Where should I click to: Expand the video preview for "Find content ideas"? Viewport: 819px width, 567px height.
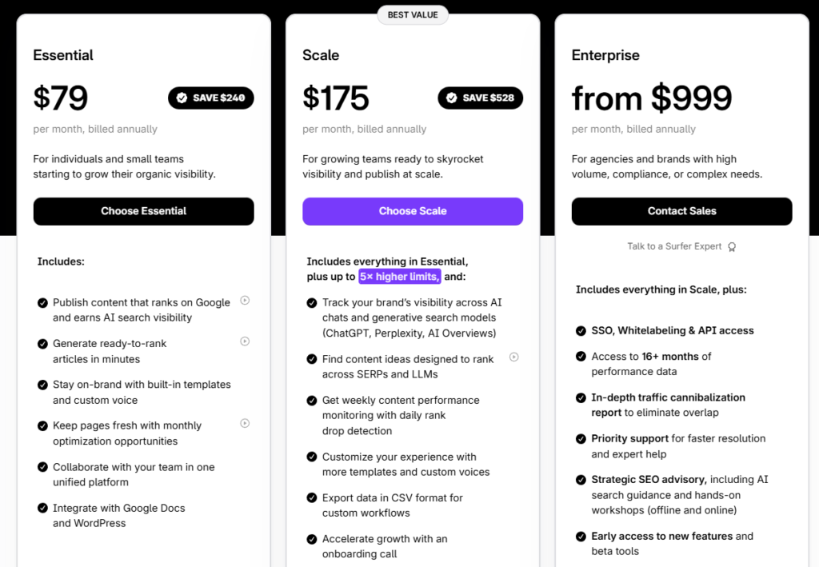[x=514, y=357]
